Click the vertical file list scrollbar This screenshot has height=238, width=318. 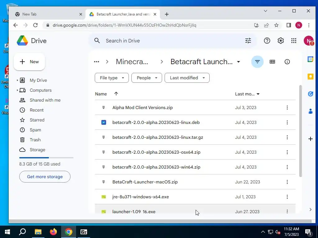pyautogui.click(x=300, y=131)
